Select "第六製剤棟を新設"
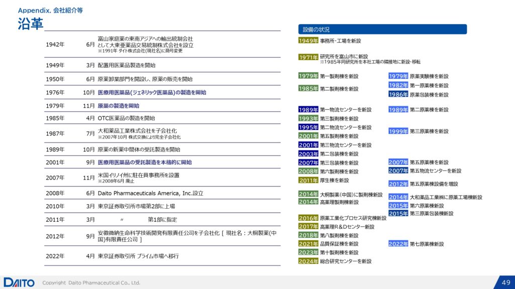Screen dimensions: 515x289 [339, 172]
